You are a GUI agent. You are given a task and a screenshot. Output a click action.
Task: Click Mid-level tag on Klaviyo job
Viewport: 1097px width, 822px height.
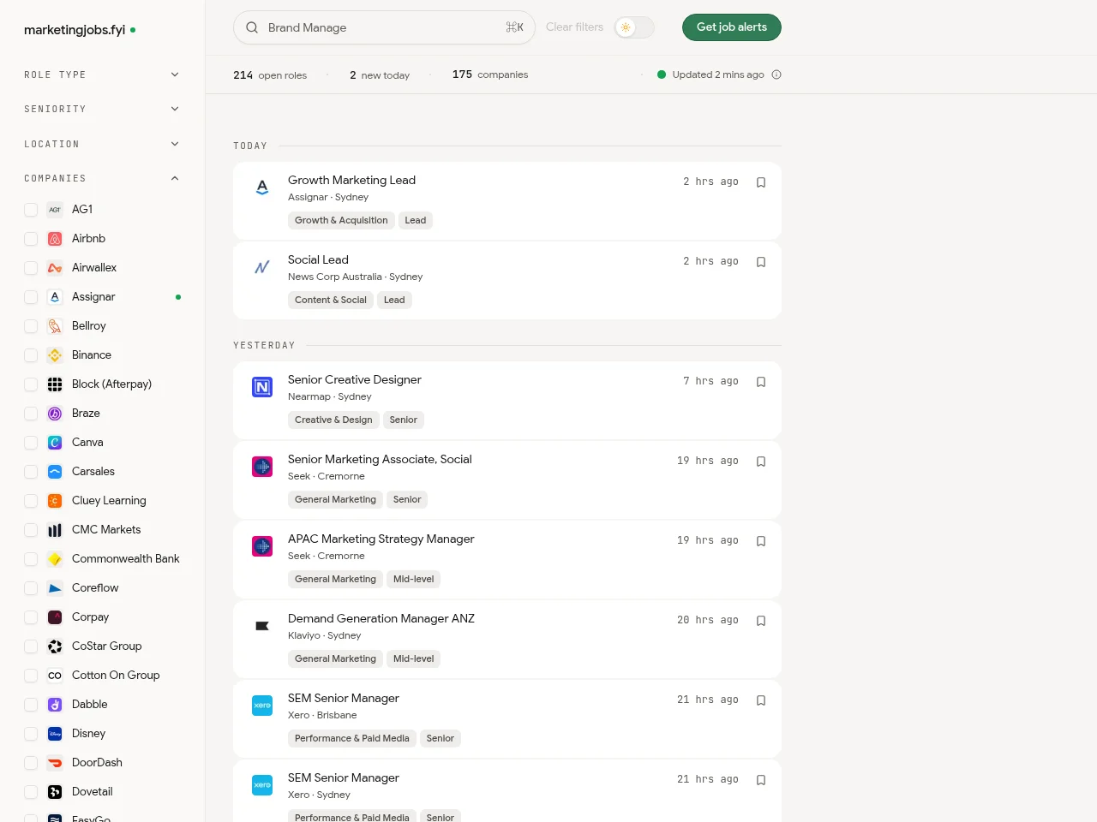tap(413, 658)
